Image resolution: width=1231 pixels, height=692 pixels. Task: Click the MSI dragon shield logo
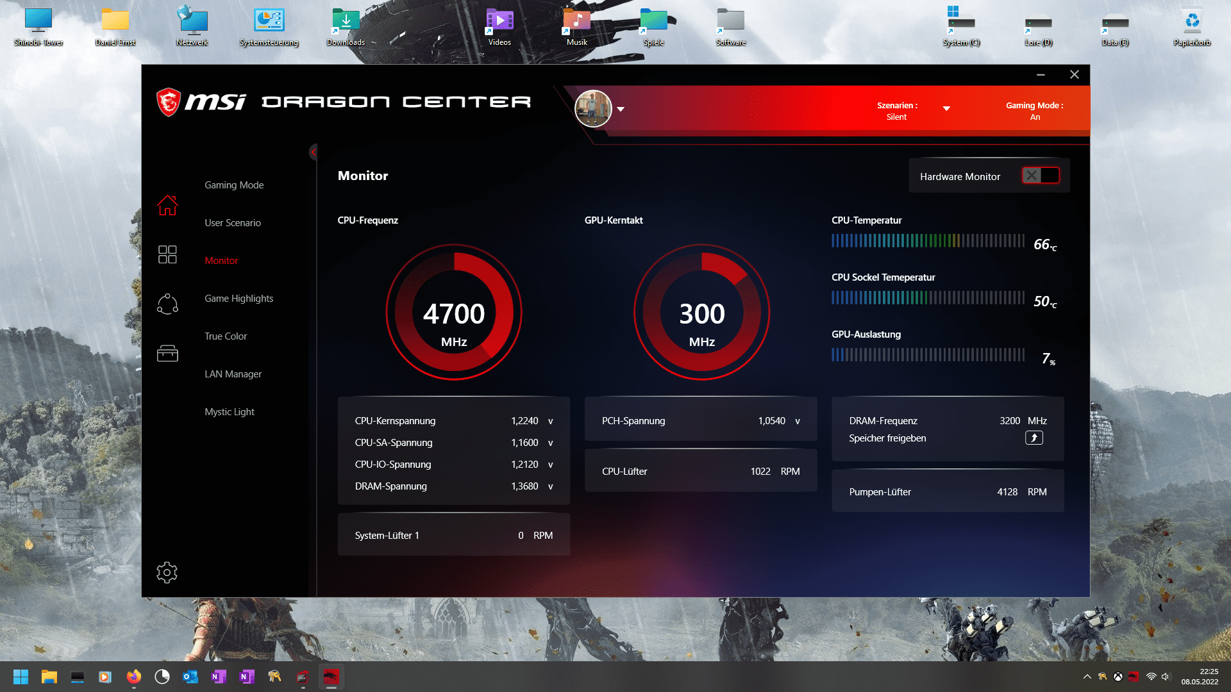[x=169, y=102]
